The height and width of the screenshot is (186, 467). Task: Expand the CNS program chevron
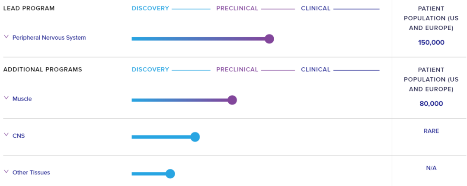click(6, 135)
